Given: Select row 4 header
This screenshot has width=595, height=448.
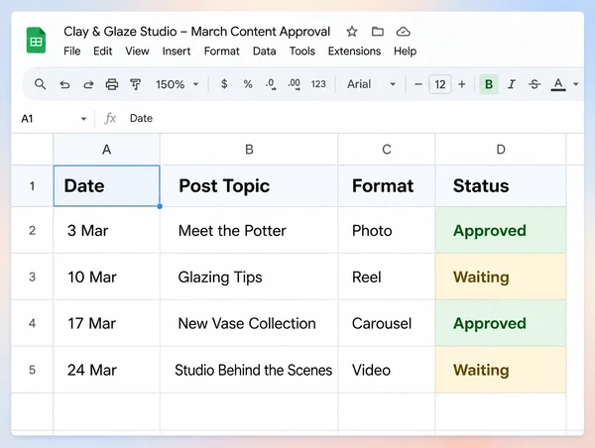Looking at the screenshot, I should point(33,323).
